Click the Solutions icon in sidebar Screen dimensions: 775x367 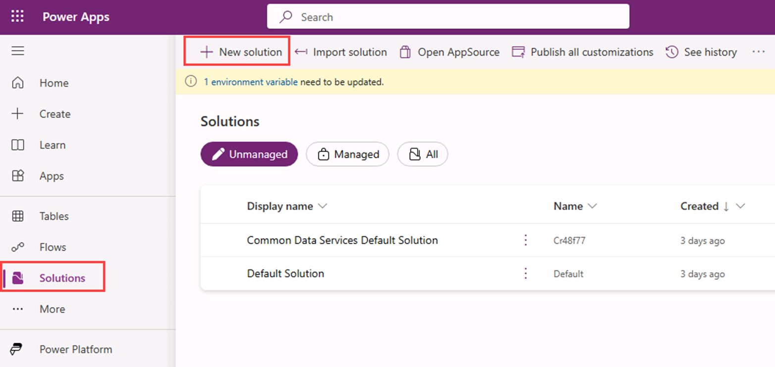[x=18, y=278]
